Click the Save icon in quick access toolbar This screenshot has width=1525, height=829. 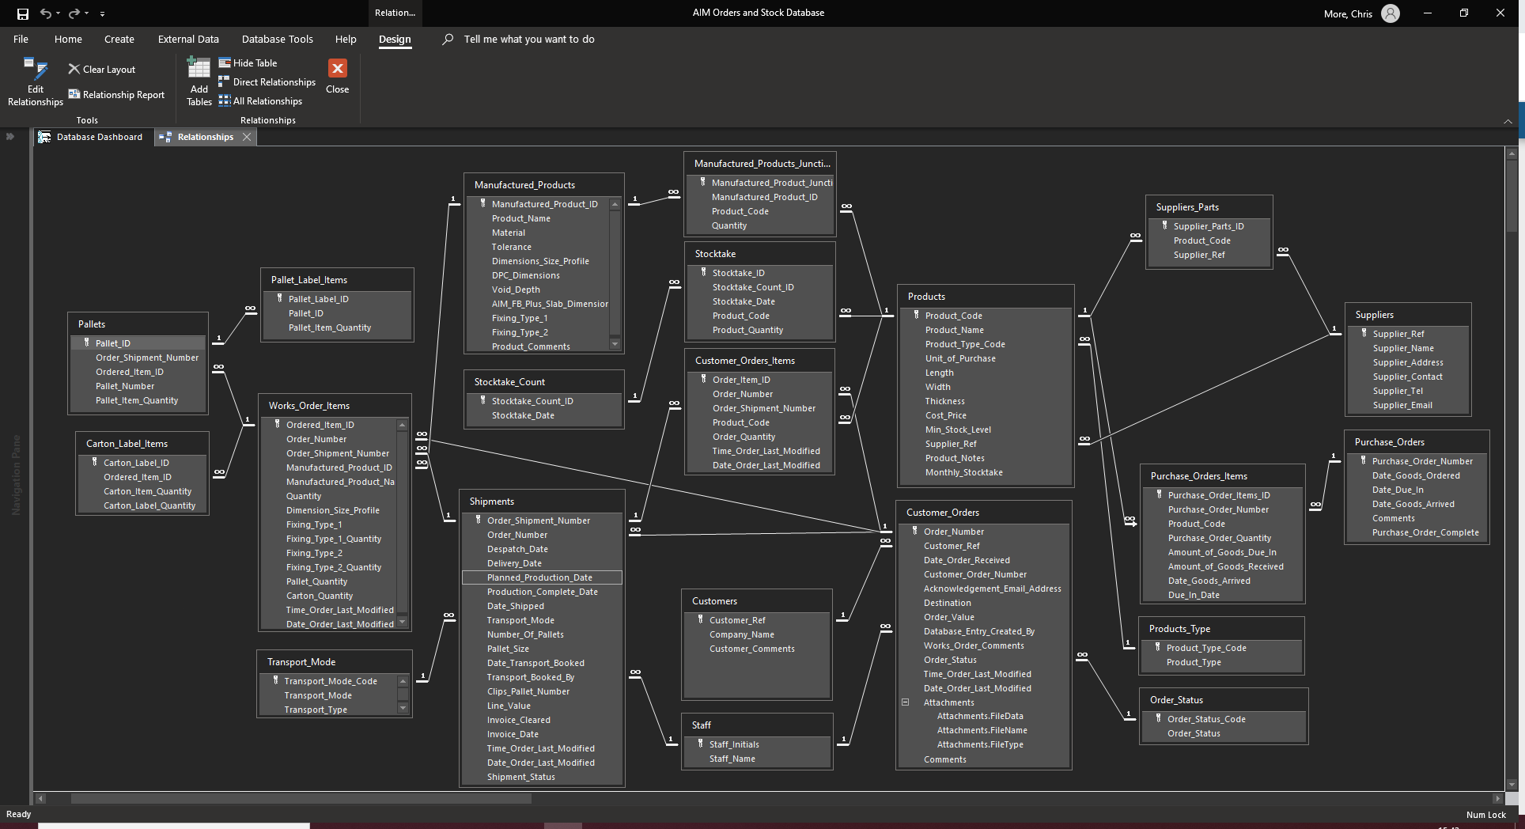[23, 13]
